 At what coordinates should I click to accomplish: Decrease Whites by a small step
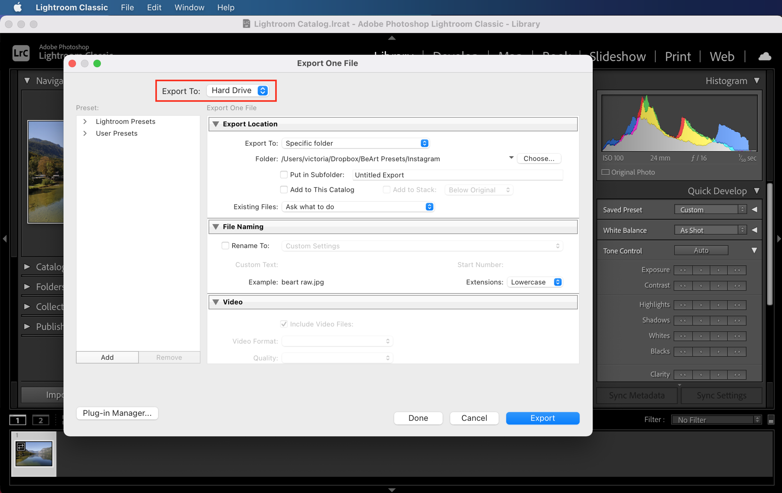point(701,336)
